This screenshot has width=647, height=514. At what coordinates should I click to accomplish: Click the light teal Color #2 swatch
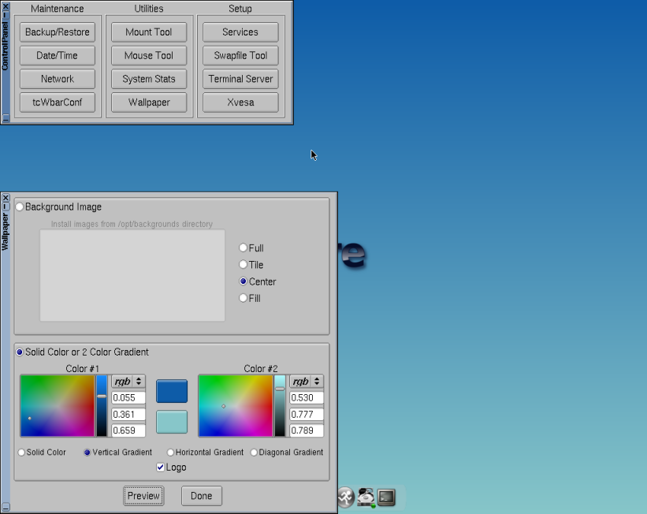point(172,422)
